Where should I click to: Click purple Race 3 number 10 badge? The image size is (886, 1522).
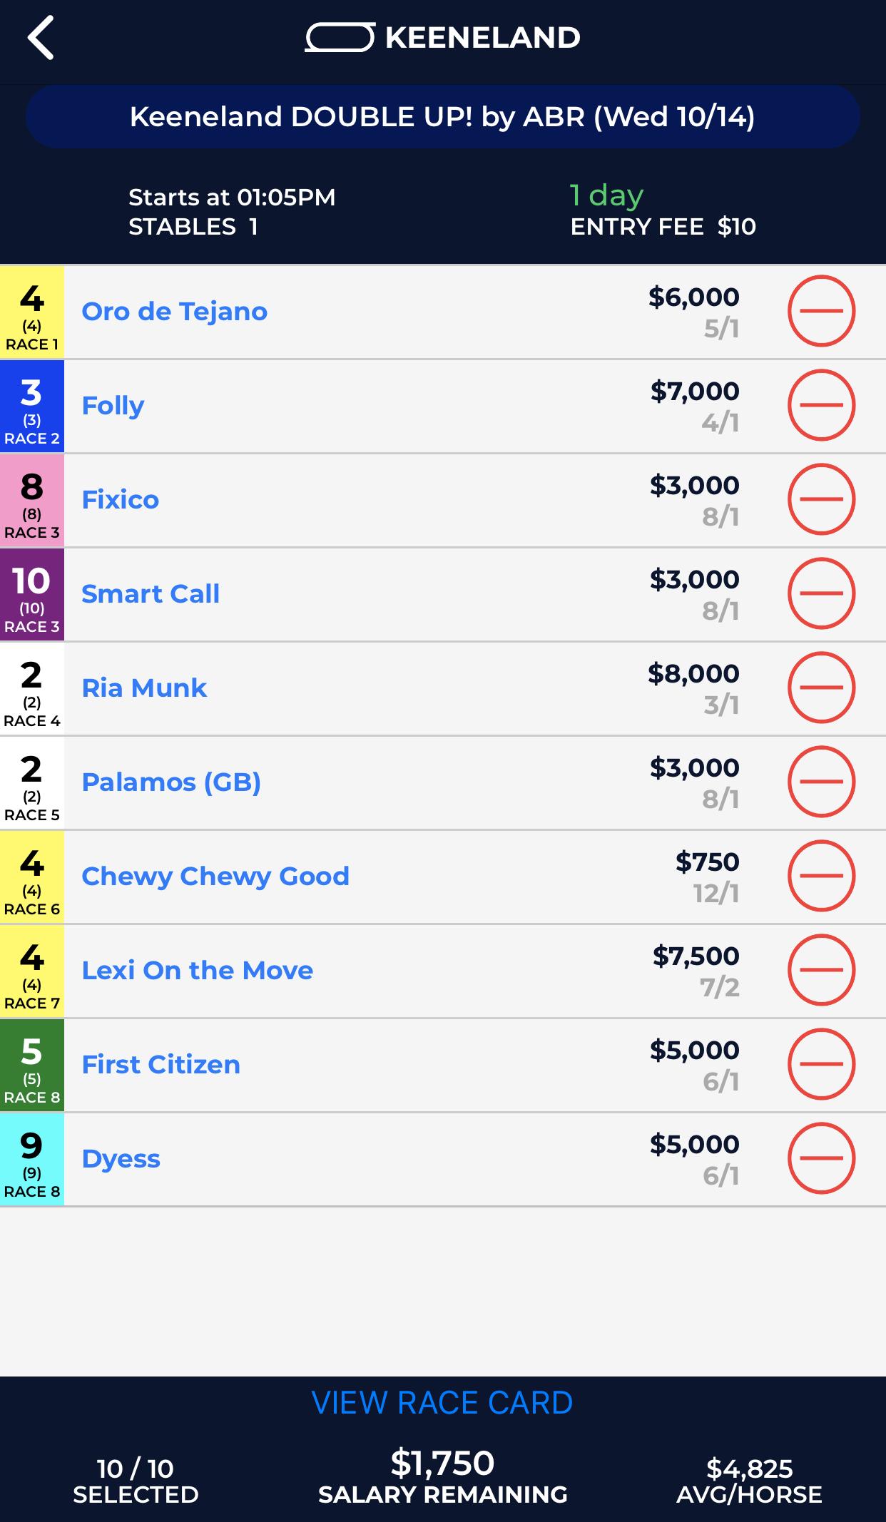tap(32, 594)
